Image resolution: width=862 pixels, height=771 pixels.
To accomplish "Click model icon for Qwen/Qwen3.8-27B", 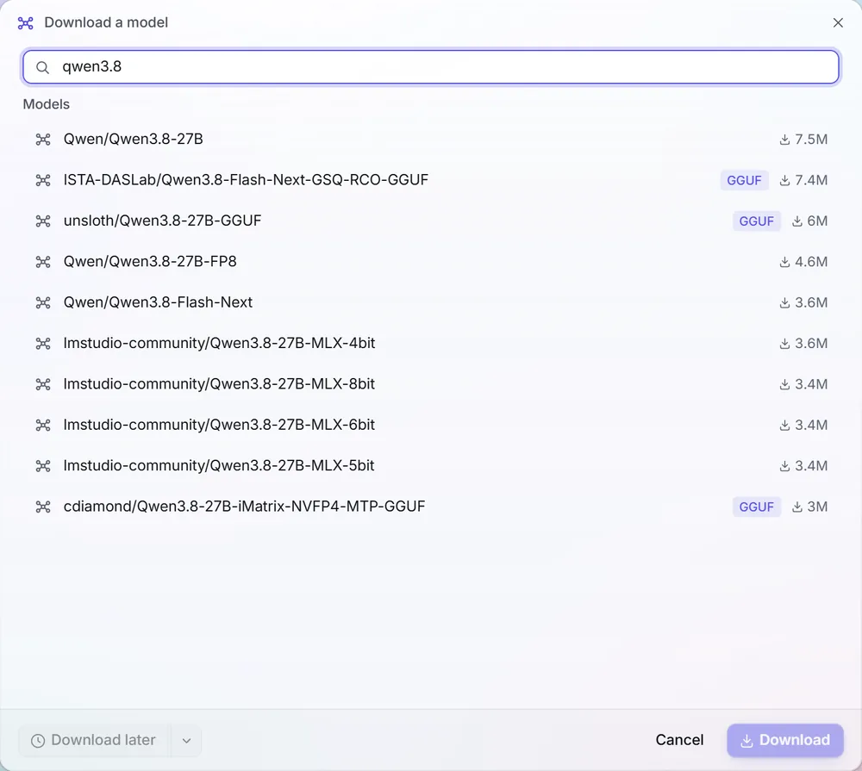I will (43, 140).
